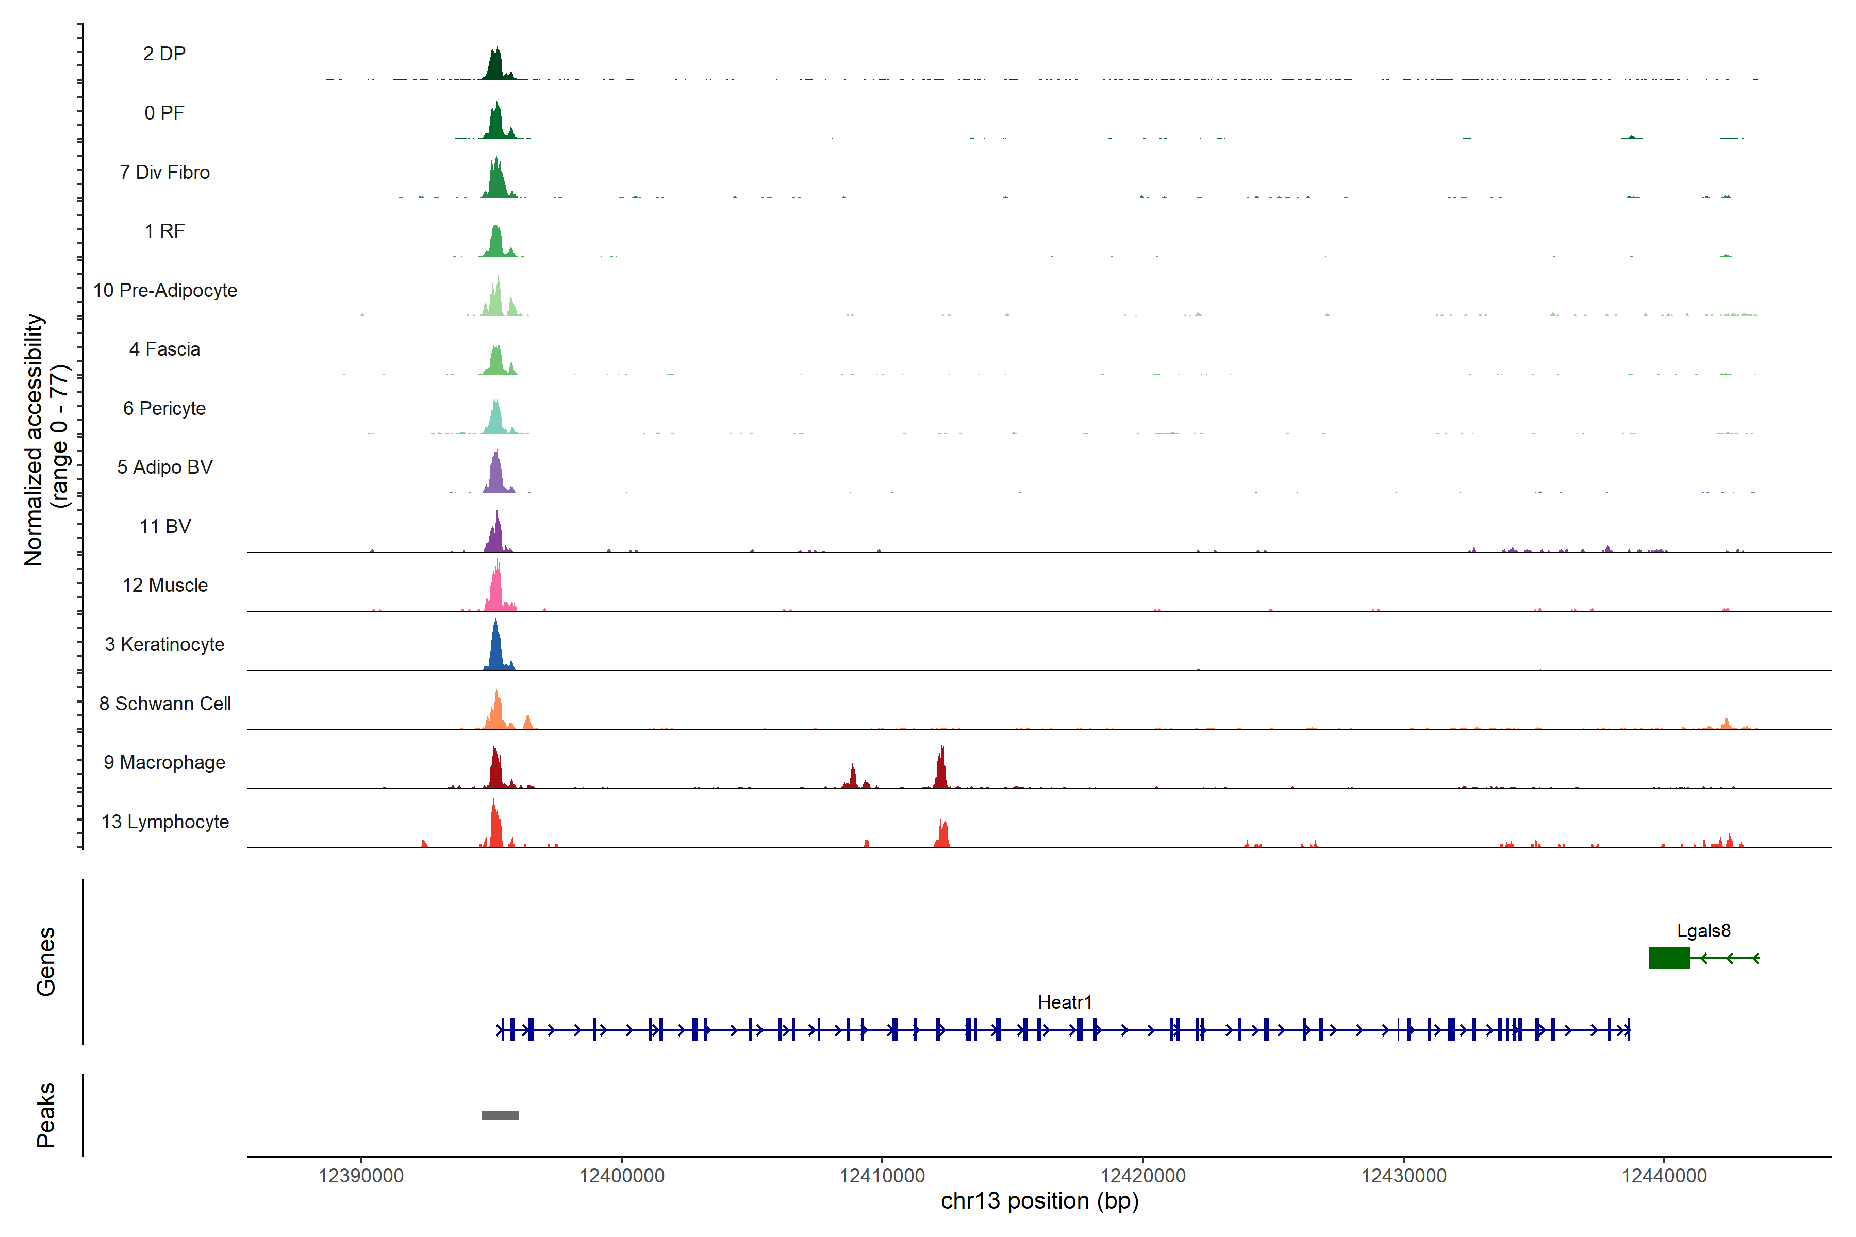Click the Heatr1 gene label
1856x1237 pixels.
click(x=1065, y=1002)
